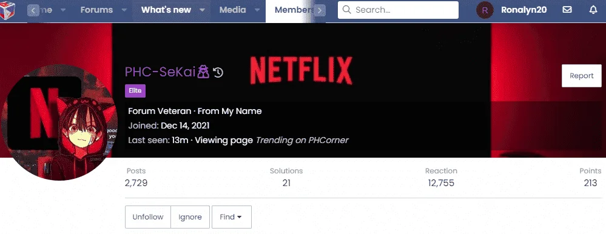Click the Last seen 13m text
The width and height of the screenshot is (606, 234).
(x=158, y=140)
